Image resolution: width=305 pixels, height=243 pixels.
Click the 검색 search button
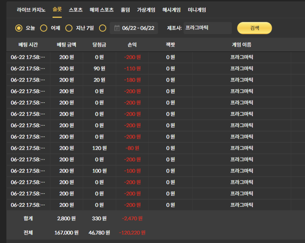(x=255, y=28)
